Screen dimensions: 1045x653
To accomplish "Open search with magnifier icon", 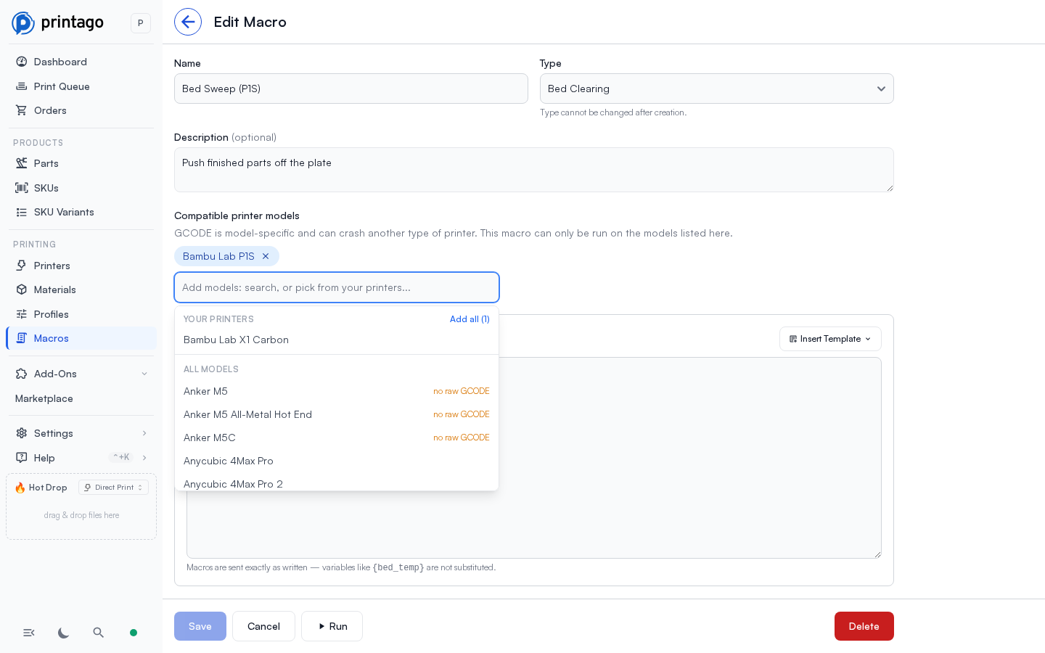I will pos(99,633).
